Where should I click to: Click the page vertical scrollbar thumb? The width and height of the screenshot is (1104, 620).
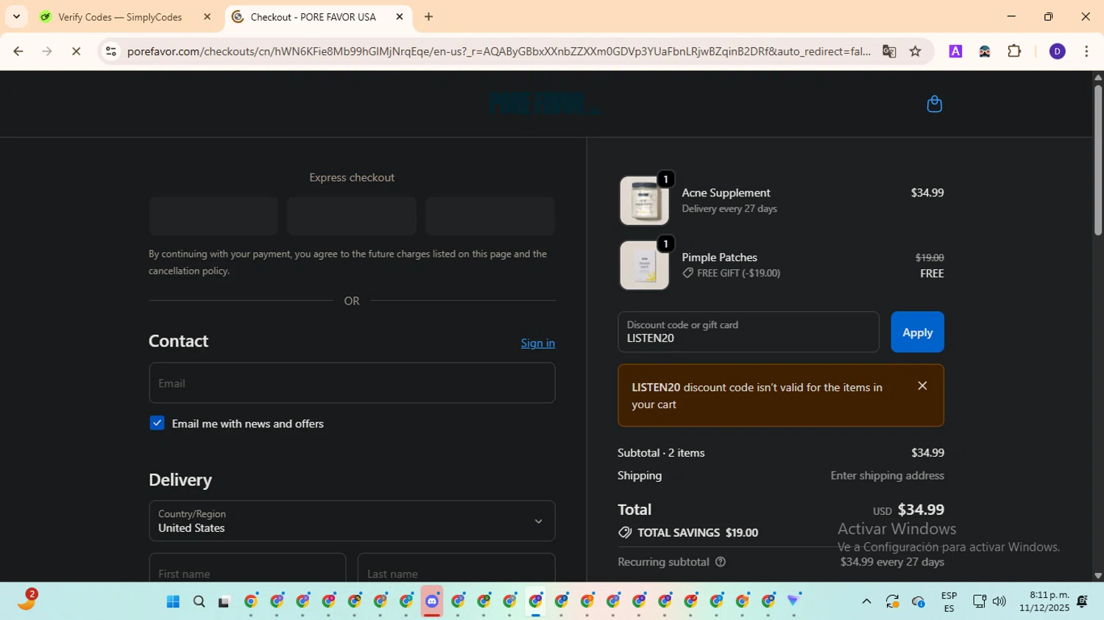[1097, 160]
